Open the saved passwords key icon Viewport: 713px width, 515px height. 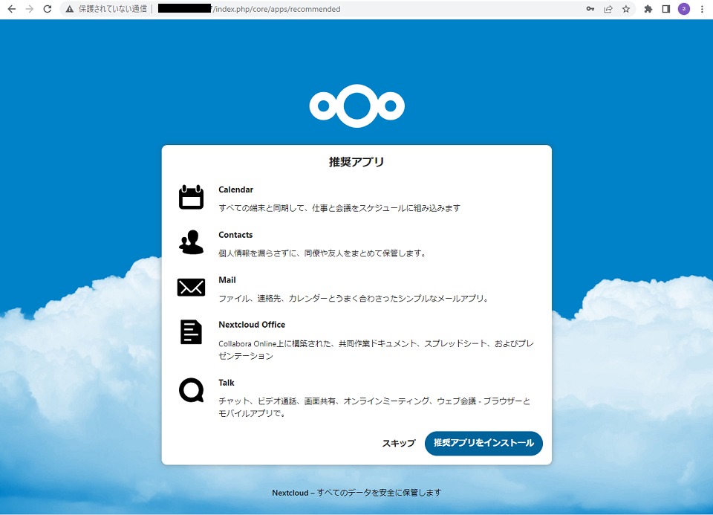point(590,9)
